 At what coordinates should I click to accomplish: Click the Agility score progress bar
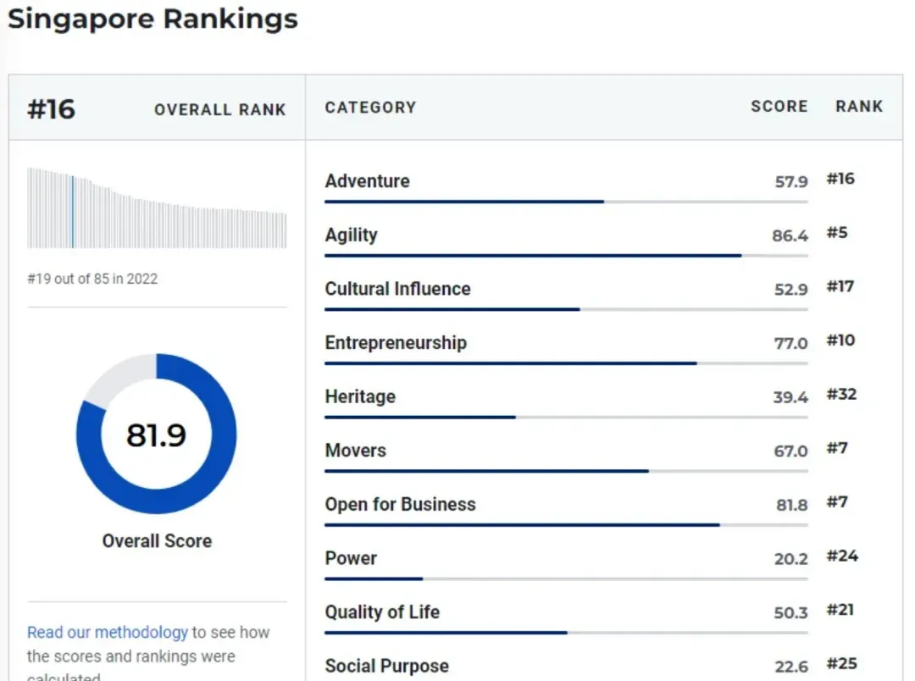pyautogui.click(x=566, y=256)
